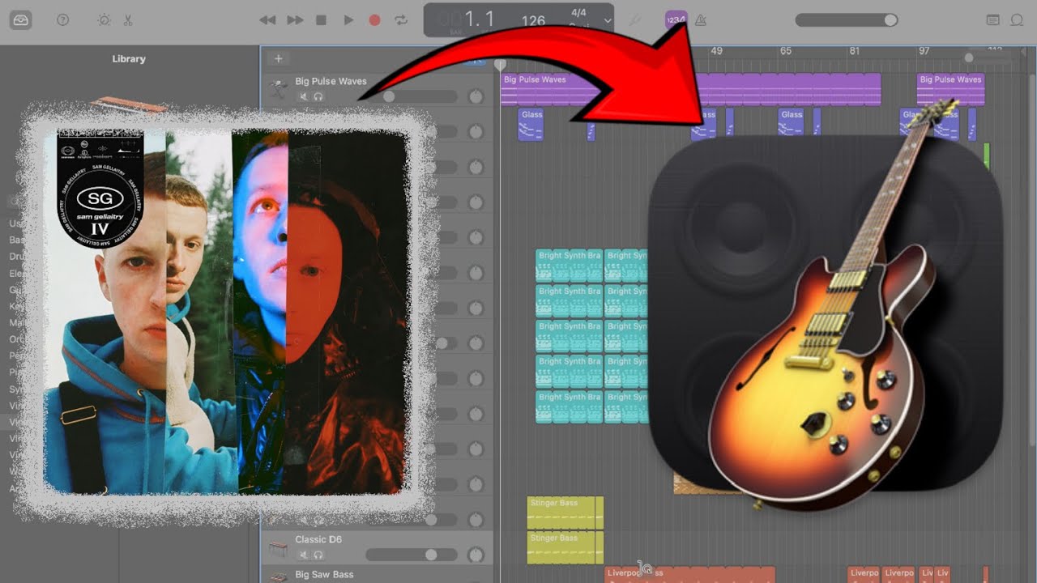Screen dimensions: 1037x583
Task: Click the Play transport button
Action: [348, 20]
